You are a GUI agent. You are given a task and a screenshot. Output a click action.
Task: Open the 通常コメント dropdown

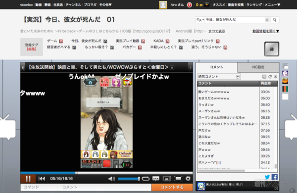tap(219, 77)
